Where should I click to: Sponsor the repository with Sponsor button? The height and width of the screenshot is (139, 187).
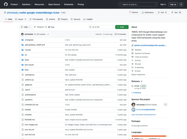tap(134, 12)
